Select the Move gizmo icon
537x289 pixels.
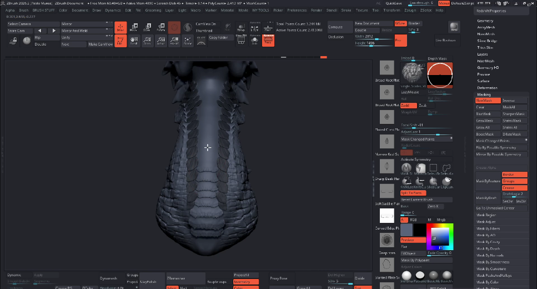pyautogui.click(x=134, y=27)
